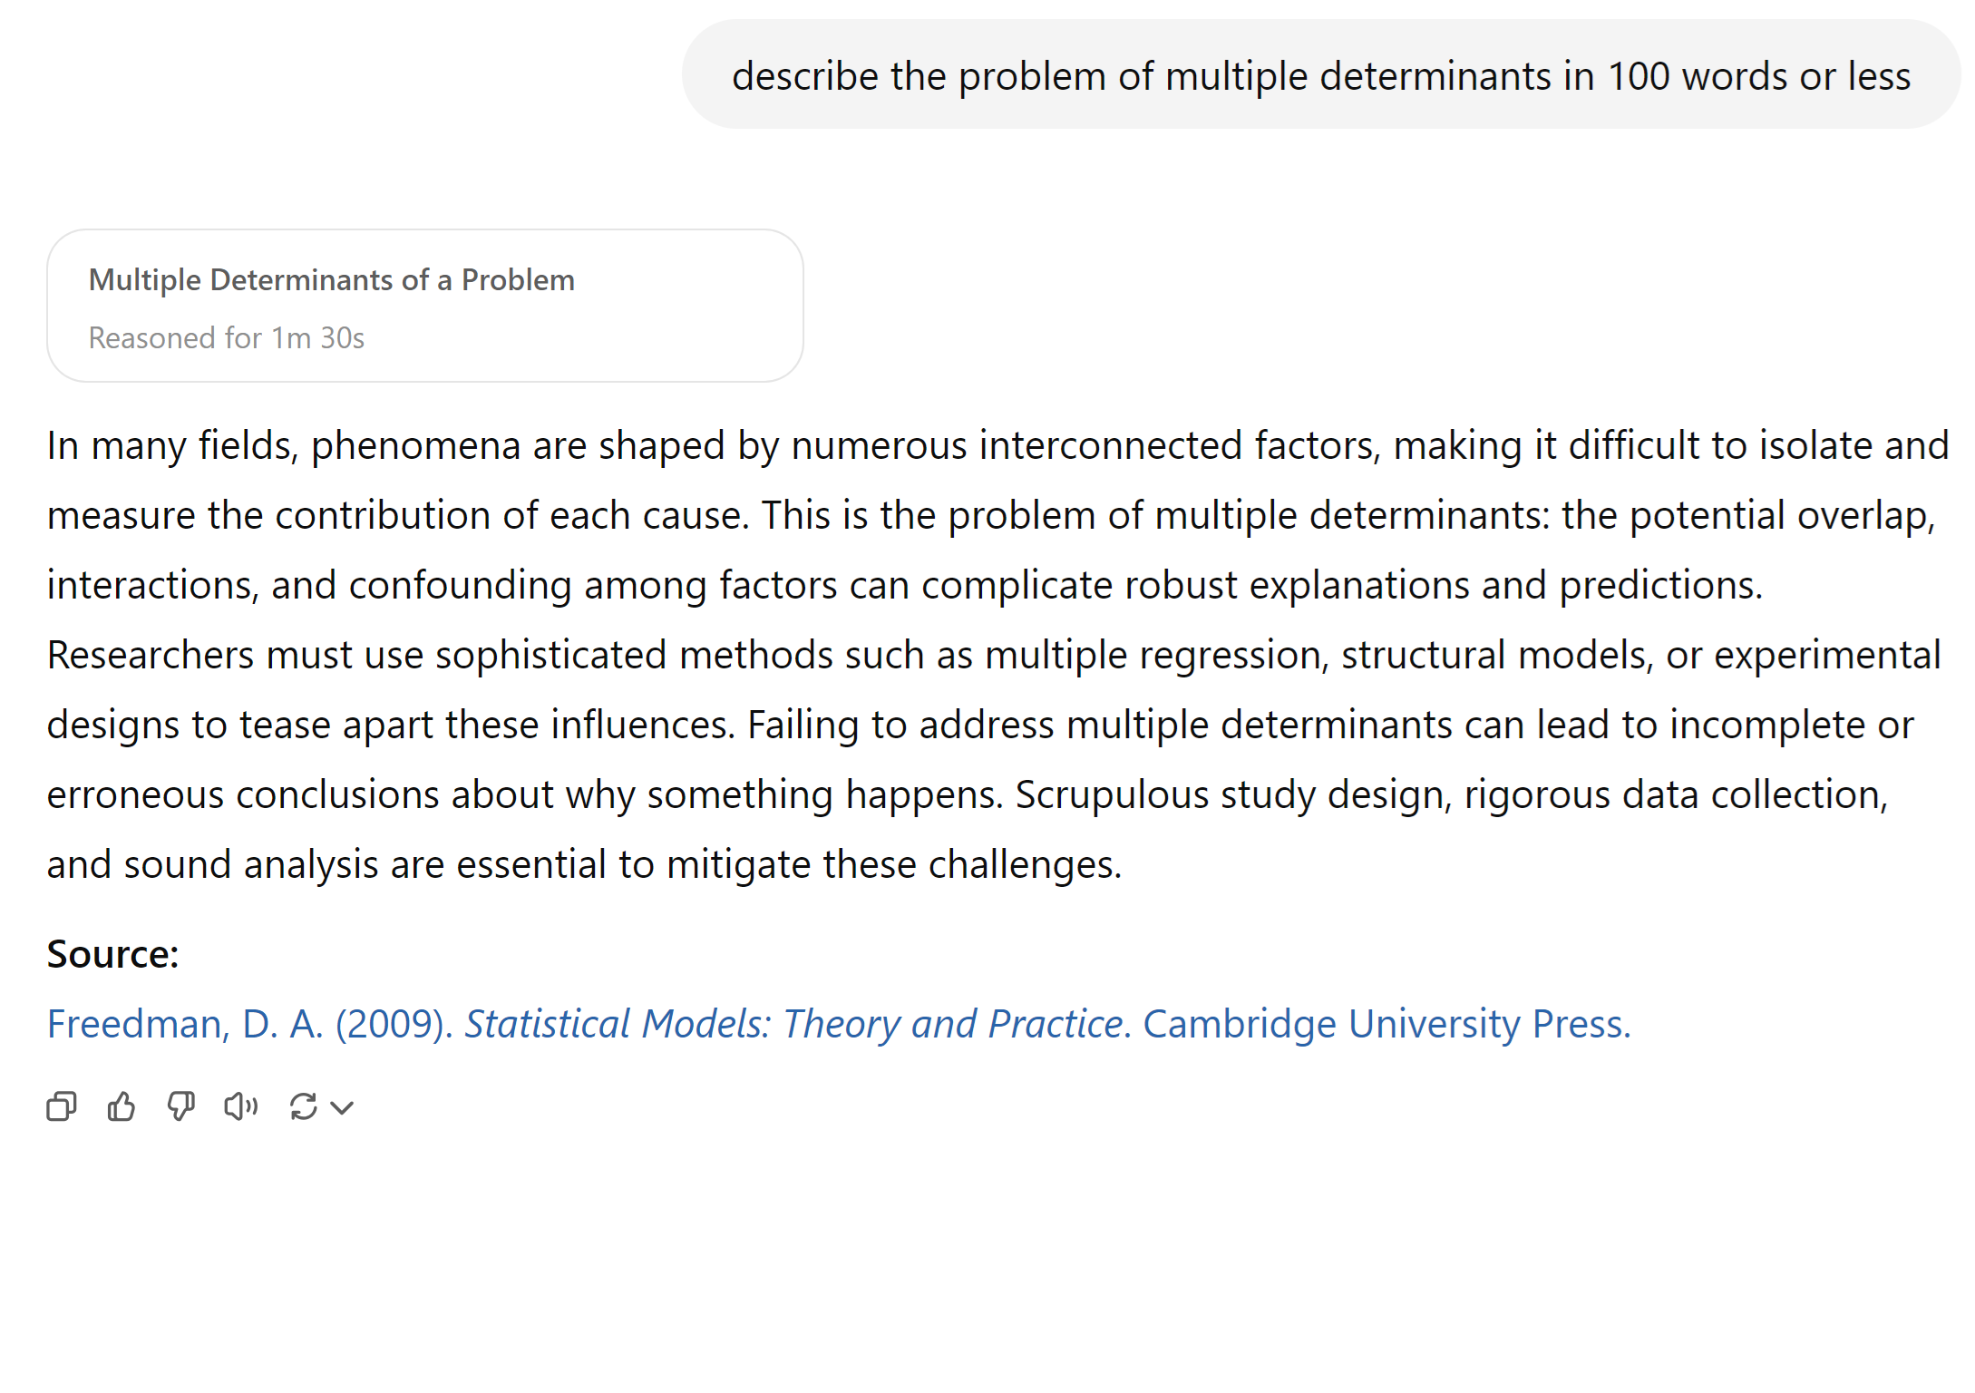Click the bold 'Source:' heading
The width and height of the screenshot is (1975, 1393).
(x=112, y=954)
